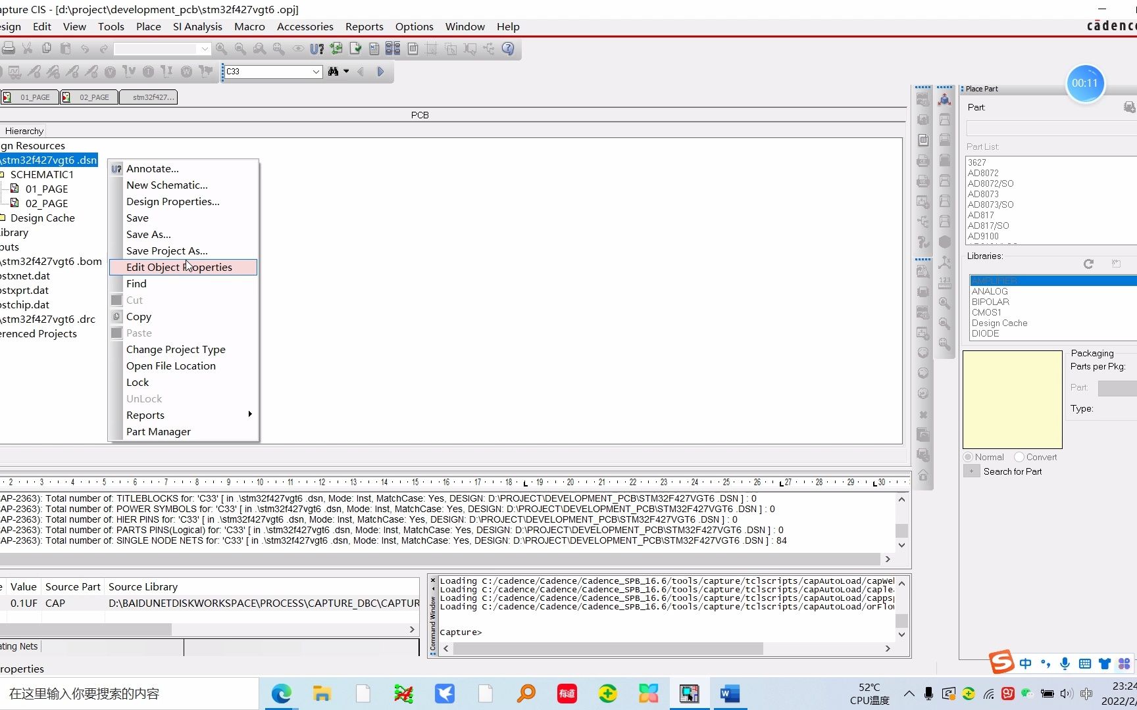1137x710 pixels.
Task: Open File Explorer from taskbar
Action: coord(322,694)
